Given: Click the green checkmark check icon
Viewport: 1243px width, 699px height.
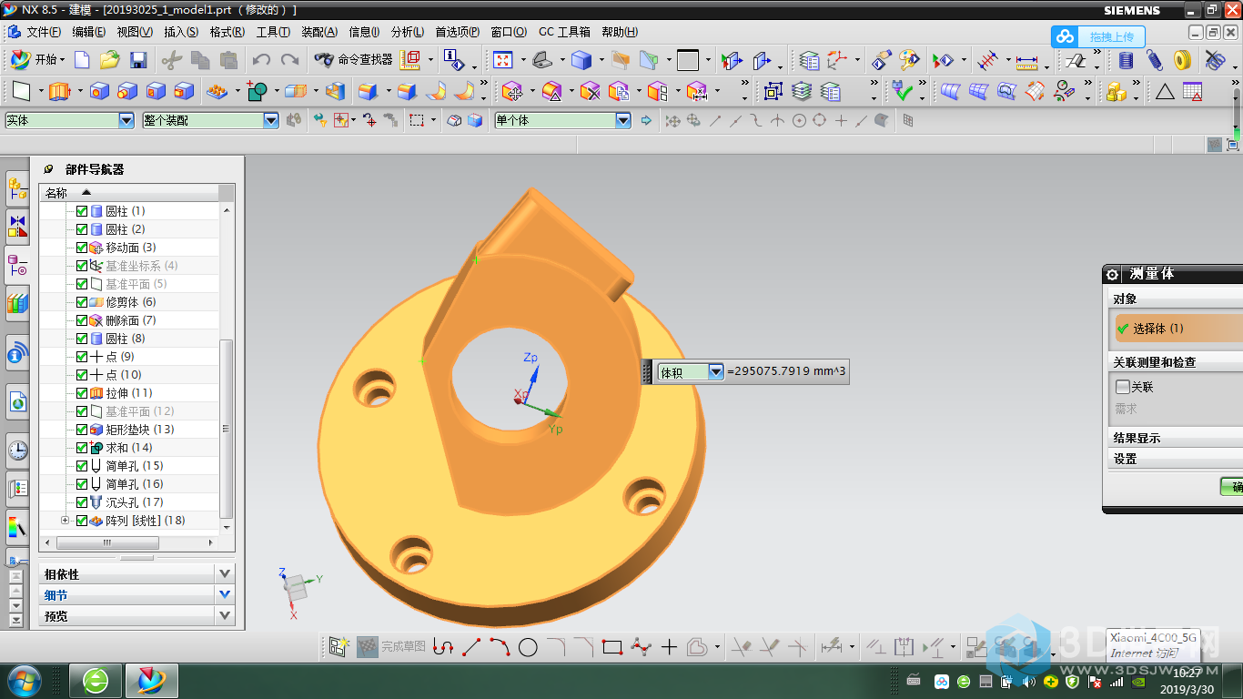Looking at the screenshot, I should tap(902, 91).
